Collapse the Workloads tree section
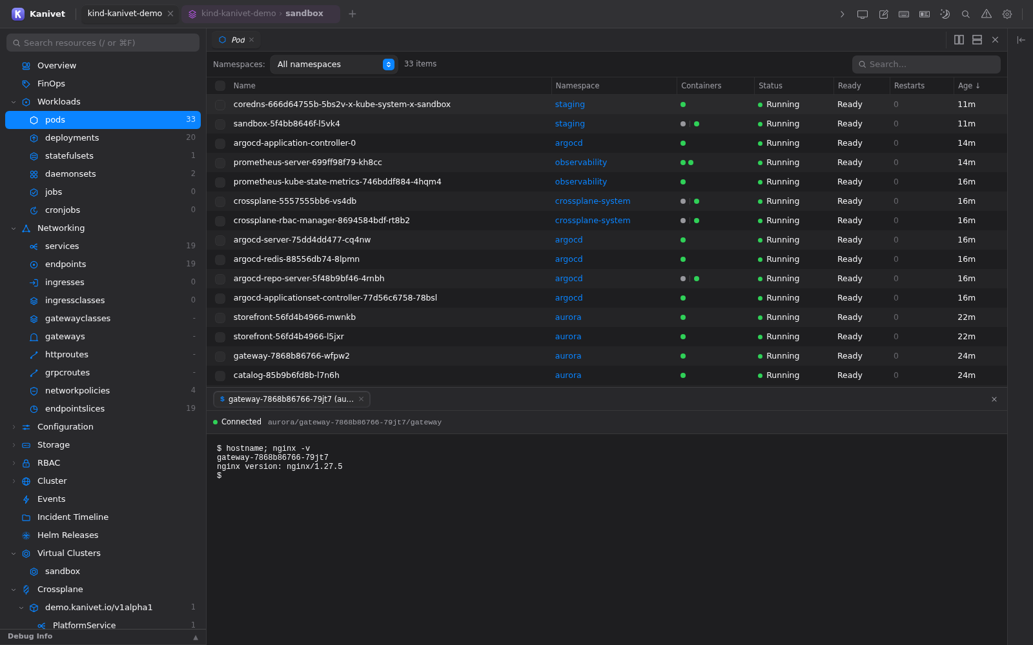Viewport: 1033px width, 645px height. (x=14, y=102)
